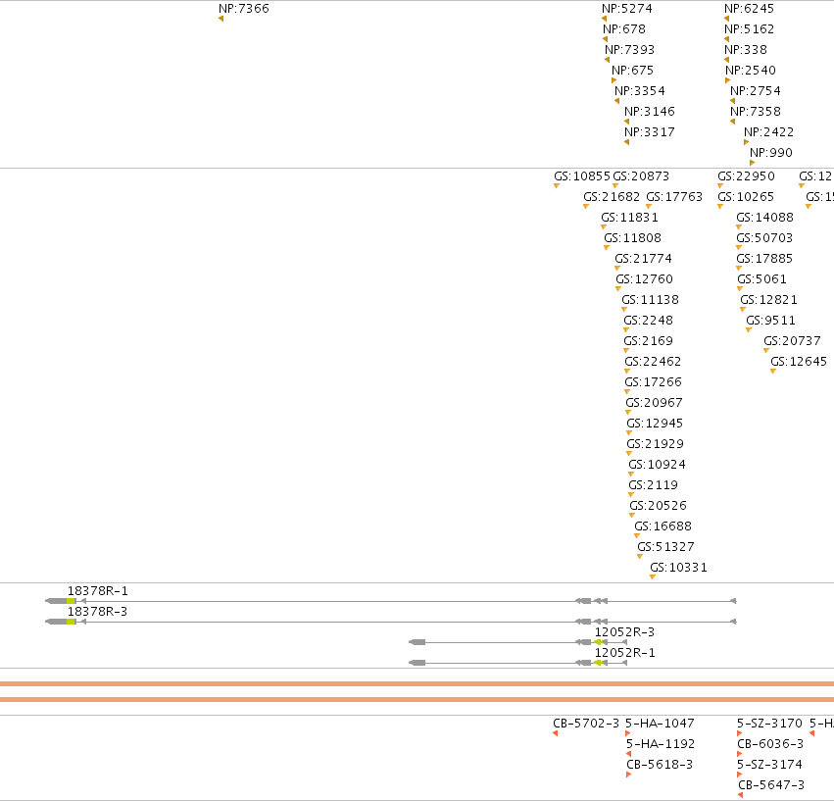The height and width of the screenshot is (801, 834).
Task: Select the NP:3146 marker label
Action: (x=650, y=112)
